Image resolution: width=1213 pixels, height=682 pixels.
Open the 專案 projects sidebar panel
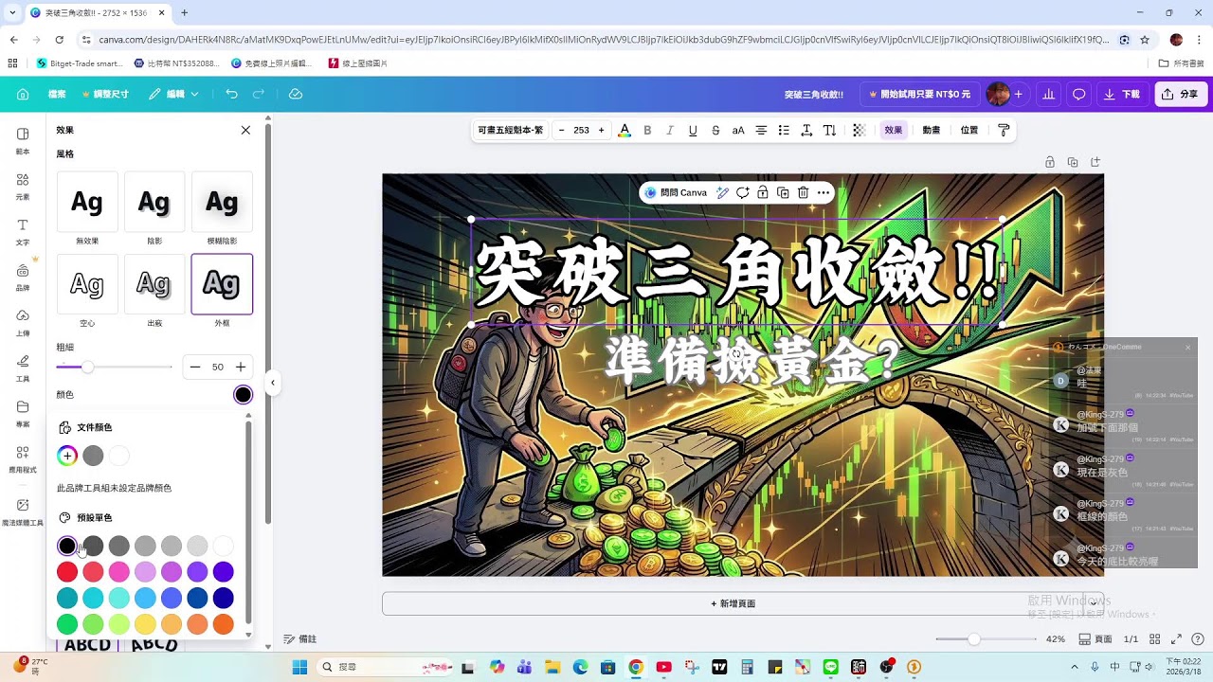23,413
